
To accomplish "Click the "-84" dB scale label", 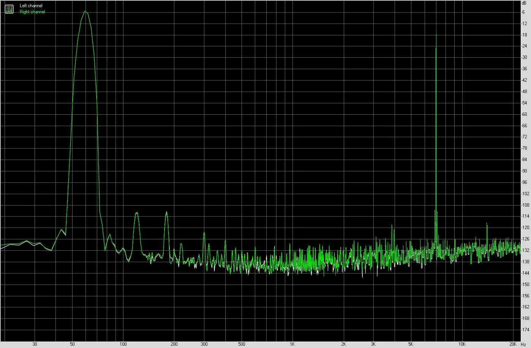I will (x=524, y=160).
